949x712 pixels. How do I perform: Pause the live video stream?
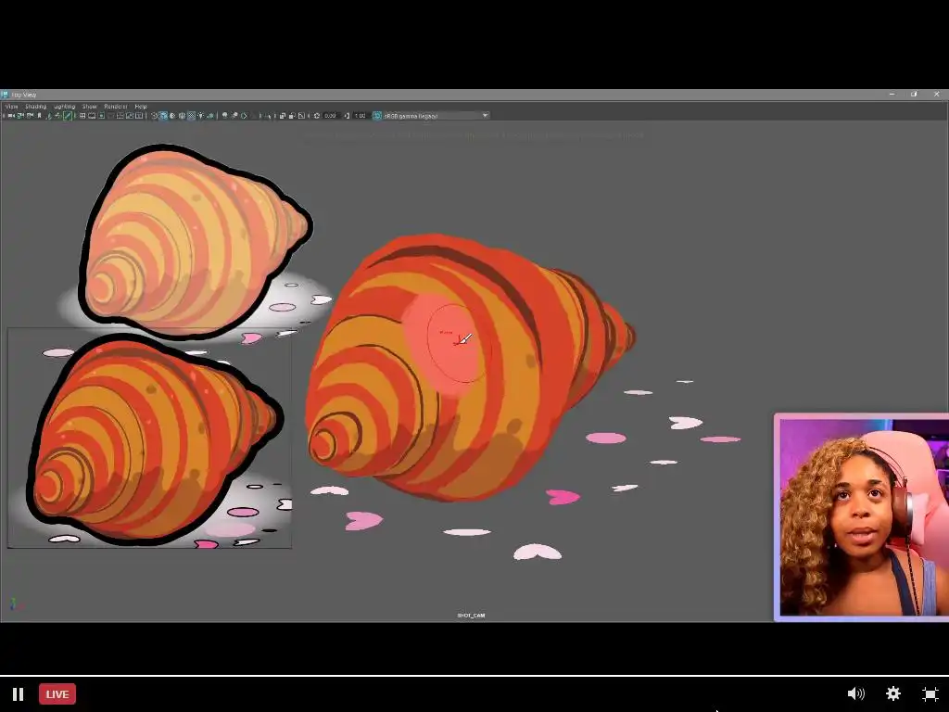19,693
